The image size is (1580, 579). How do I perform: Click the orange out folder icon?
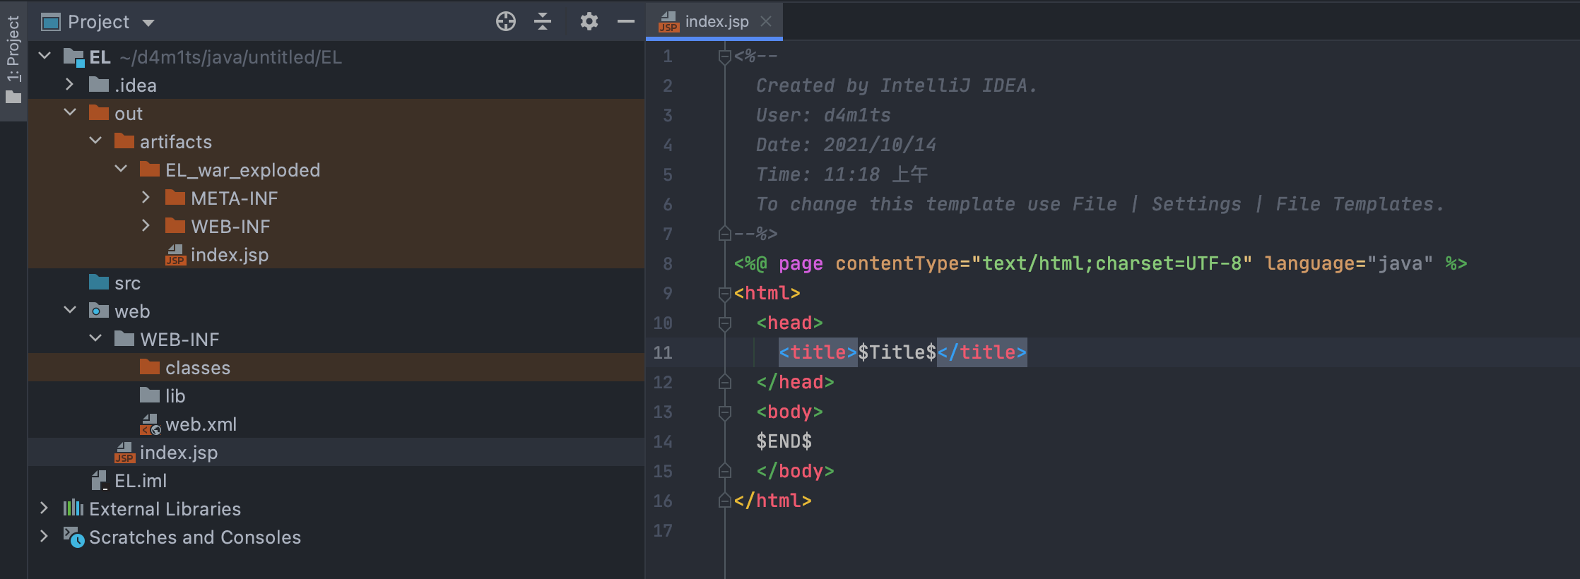point(99,113)
